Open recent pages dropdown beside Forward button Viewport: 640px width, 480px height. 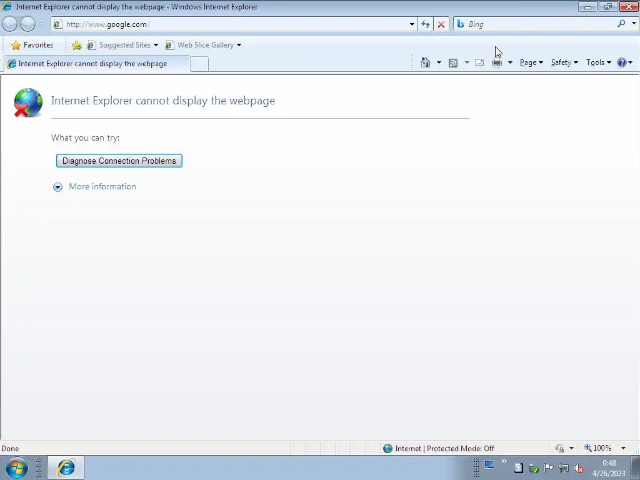[41, 24]
